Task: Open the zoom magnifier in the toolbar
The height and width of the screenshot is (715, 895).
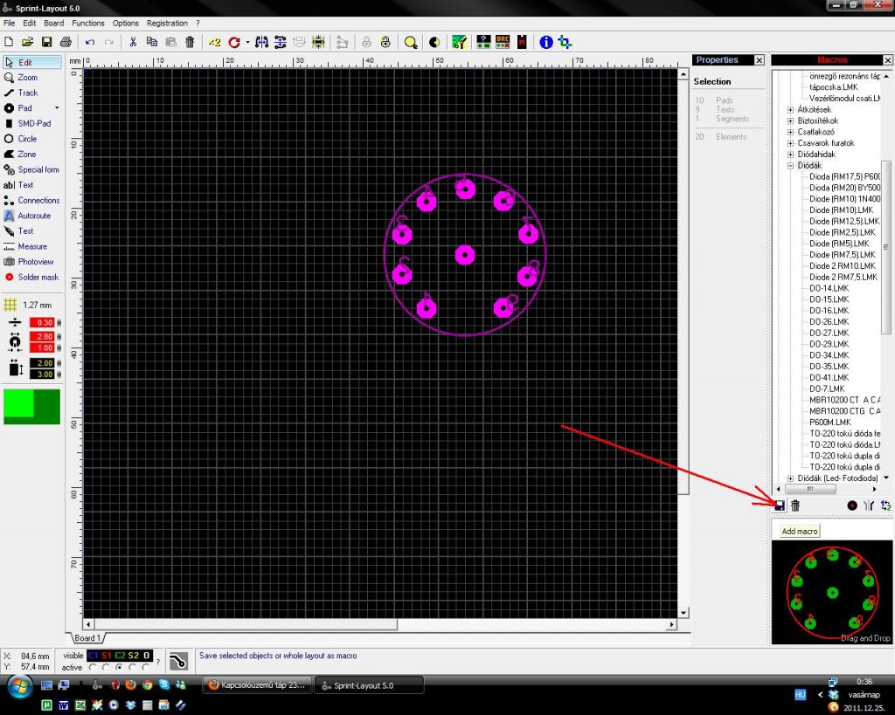Action: coord(411,42)
